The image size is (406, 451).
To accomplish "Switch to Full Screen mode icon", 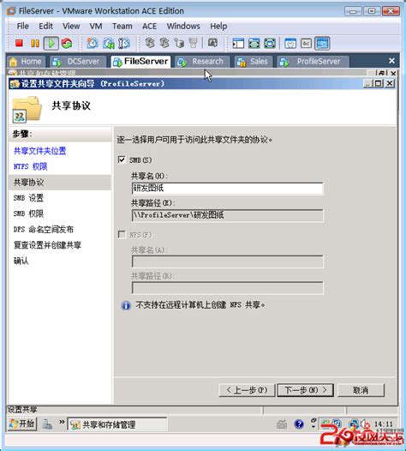I will tap(270, 44).
